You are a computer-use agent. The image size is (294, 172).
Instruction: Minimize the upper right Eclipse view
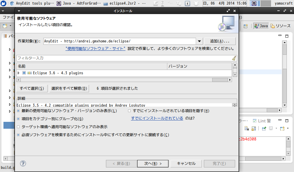click(x=280, y=35)
